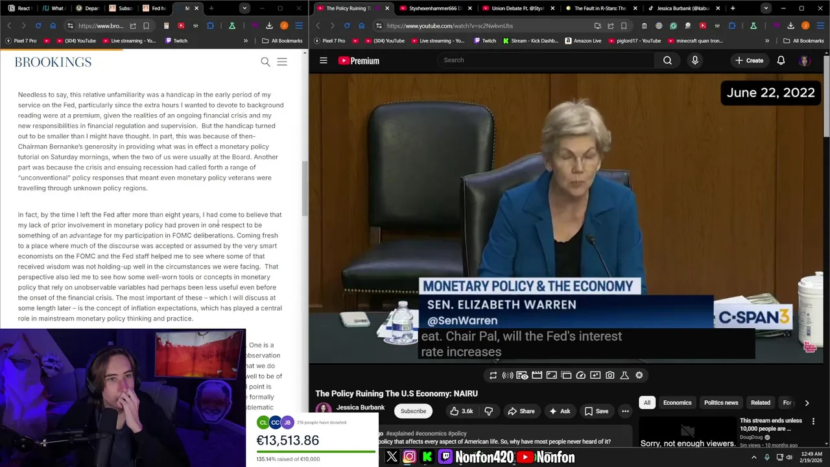Click the volume boost icon under video
The width and height of the screenshot is (830, 467).
508,375
